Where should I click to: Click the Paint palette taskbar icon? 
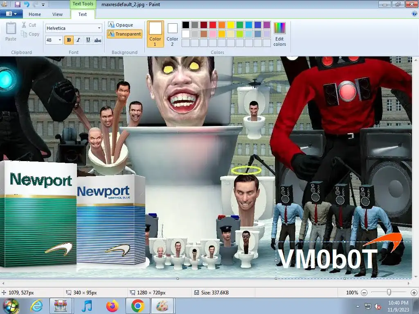point(162,306)
